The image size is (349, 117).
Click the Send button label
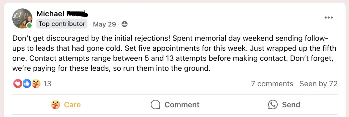(x=291, y=105)
